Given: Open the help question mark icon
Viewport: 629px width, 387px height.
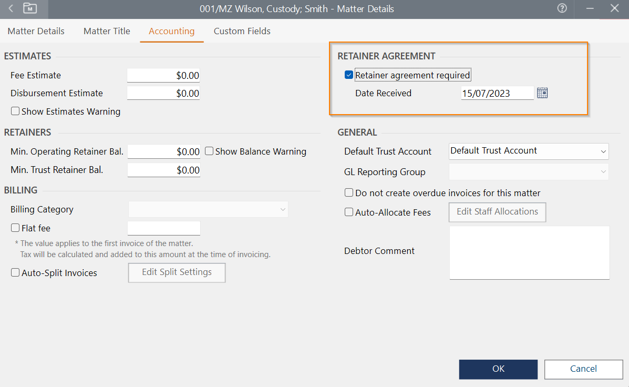Looking at the screenshot, I should (x=562, y=8).
